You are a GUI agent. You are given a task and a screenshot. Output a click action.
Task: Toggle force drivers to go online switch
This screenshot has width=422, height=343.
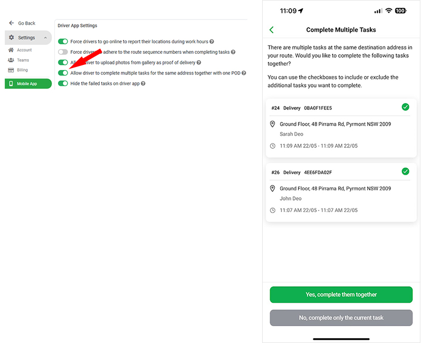(63, 41)
